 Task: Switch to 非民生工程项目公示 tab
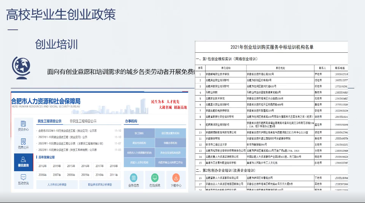pos(83,121)
